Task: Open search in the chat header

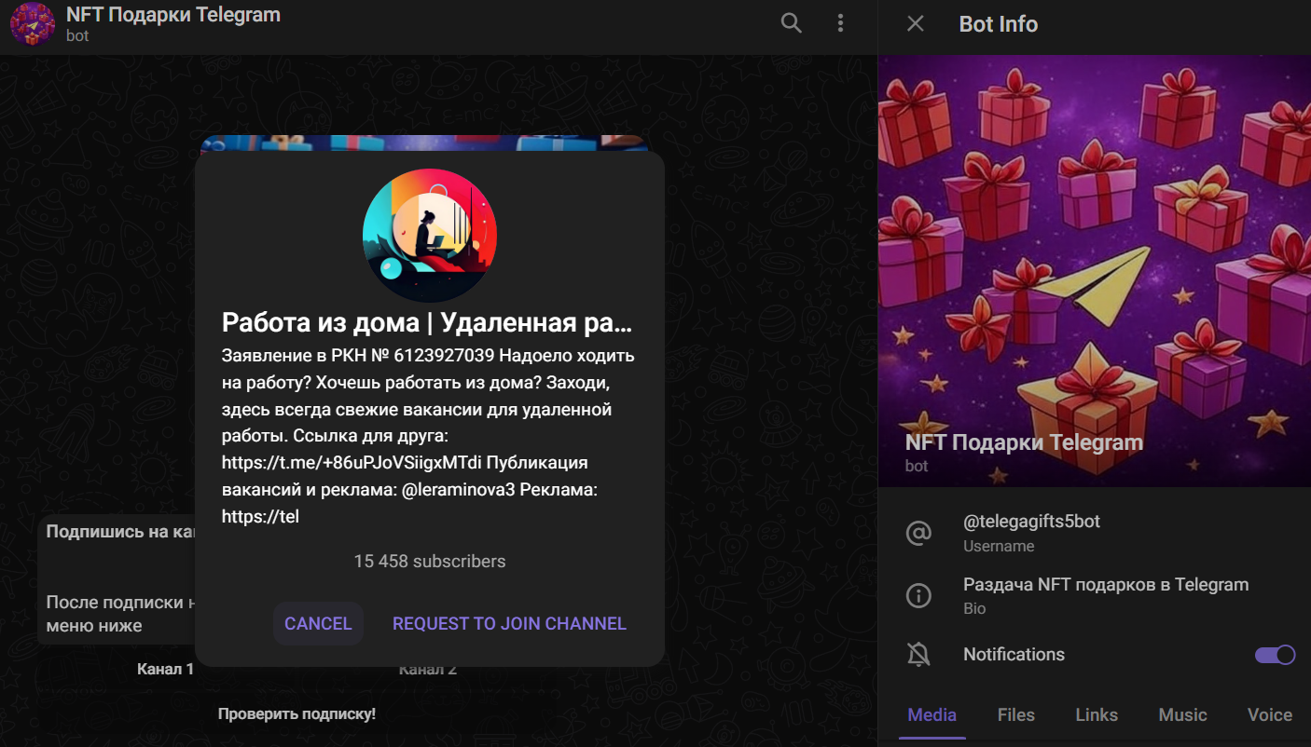Action: 791,23
